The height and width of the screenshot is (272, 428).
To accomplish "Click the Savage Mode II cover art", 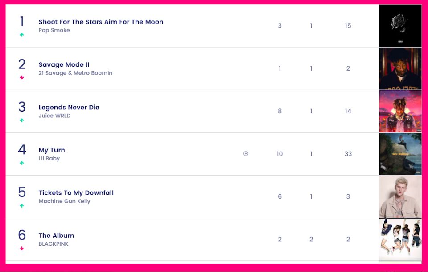I will (x=400, y=68).
